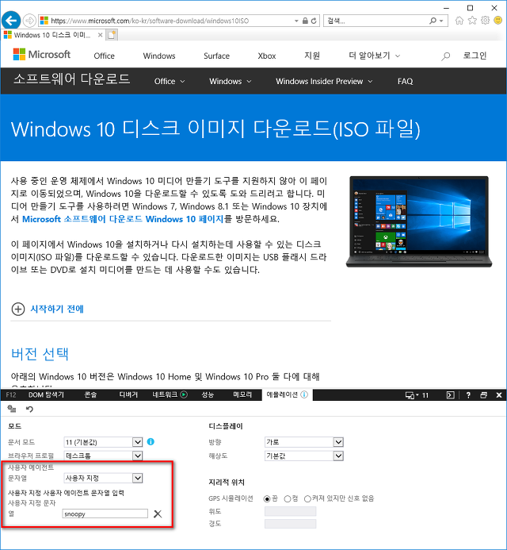Open 브라우저 프로필 dropdown showing 데스크톱
This screenshot has height=550, width=507.
click(x=103, y=456)
